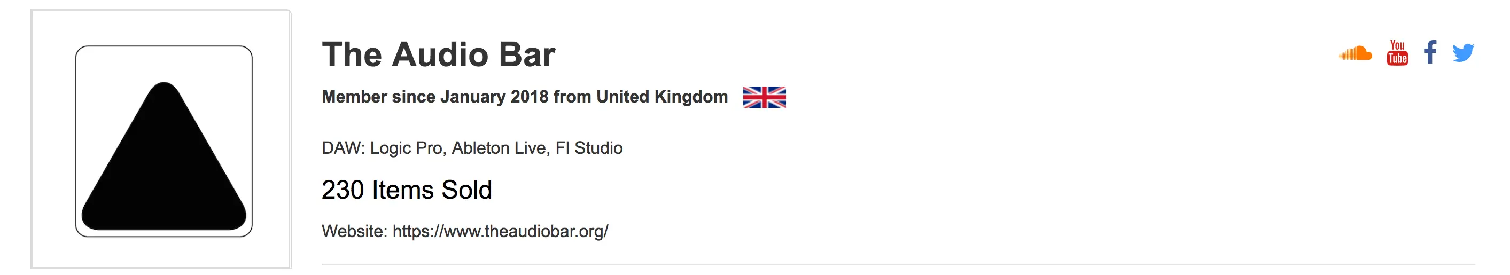Viewport: 1510px width, 275px height.
Task: Open the theaudiobar.org website link
Action: 500,232
